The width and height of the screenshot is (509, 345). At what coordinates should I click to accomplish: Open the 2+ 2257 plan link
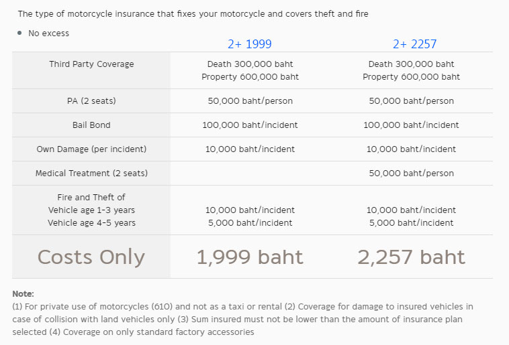[x=414, y=44]
